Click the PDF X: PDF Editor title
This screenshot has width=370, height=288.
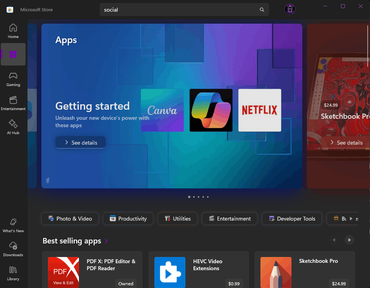point(111,265)
